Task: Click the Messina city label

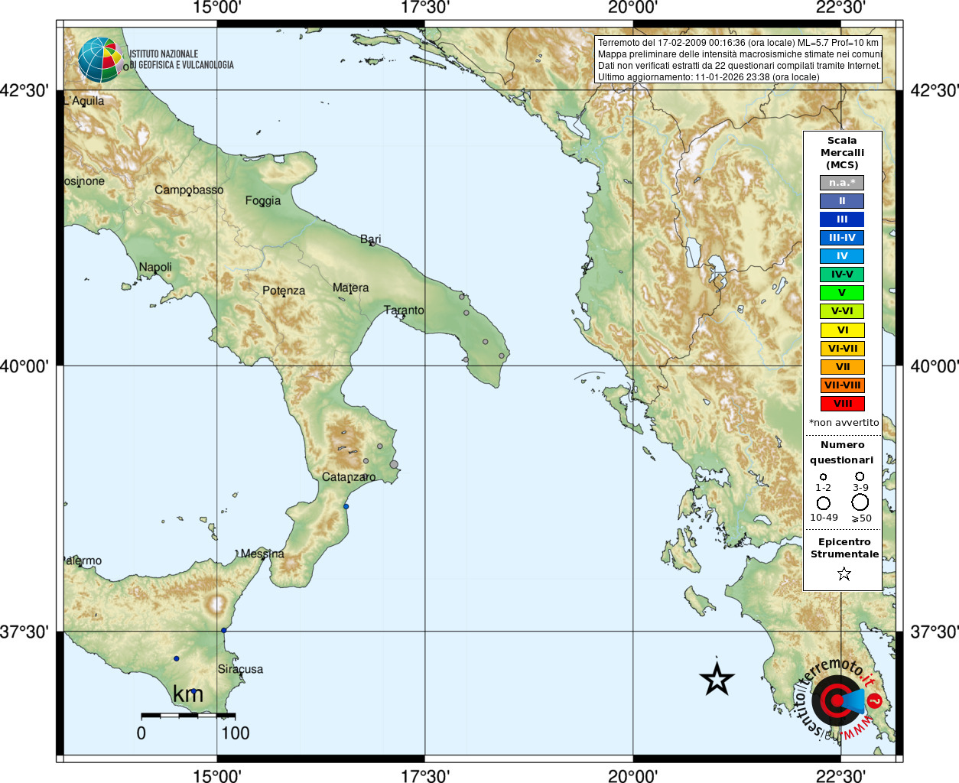Action: 262,554
